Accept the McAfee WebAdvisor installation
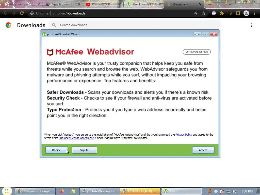 [203, 150]
